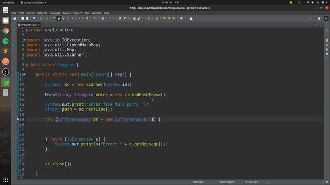This screenshot has height=185, width=330.
Task: Click the Save toolbar icon
Action: (x=23, y=18)
